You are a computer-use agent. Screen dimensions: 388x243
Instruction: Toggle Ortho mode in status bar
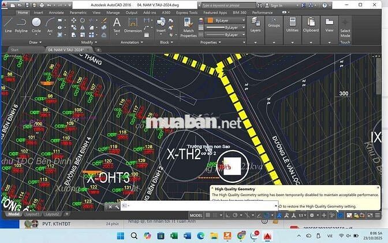coord(227,215)
